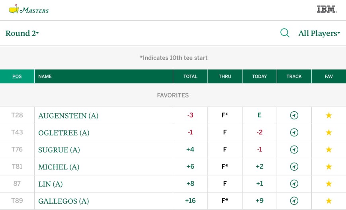Track Gallegos on the course
The width and height of the screenshot is (346, 210).
pyautogui.click(x=294, y=201)
